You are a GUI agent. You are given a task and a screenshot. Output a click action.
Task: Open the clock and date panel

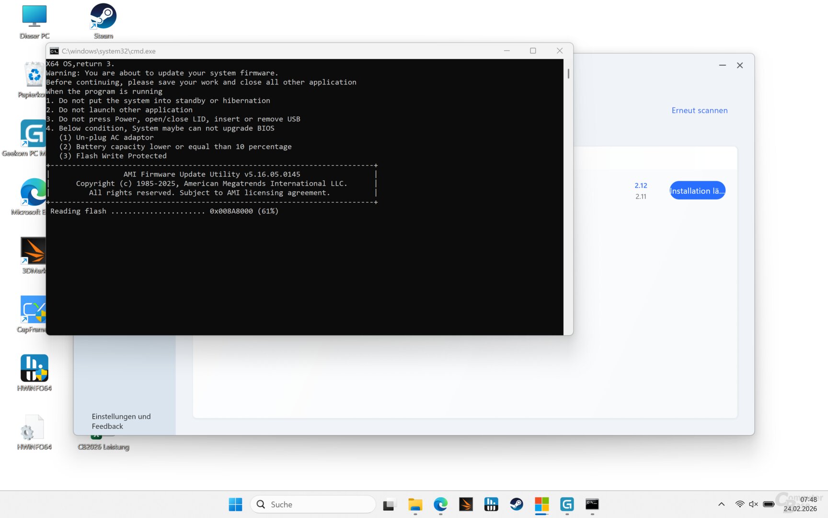800,504
